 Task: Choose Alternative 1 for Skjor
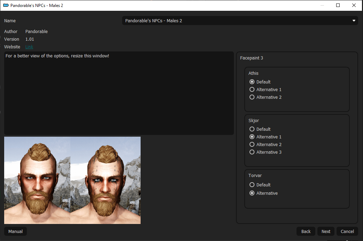pos(265,137)
